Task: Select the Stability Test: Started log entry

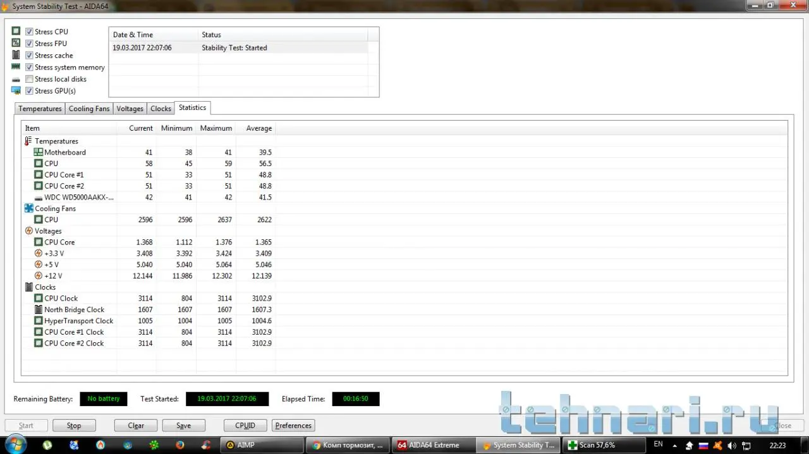Action: coord(238,48)
